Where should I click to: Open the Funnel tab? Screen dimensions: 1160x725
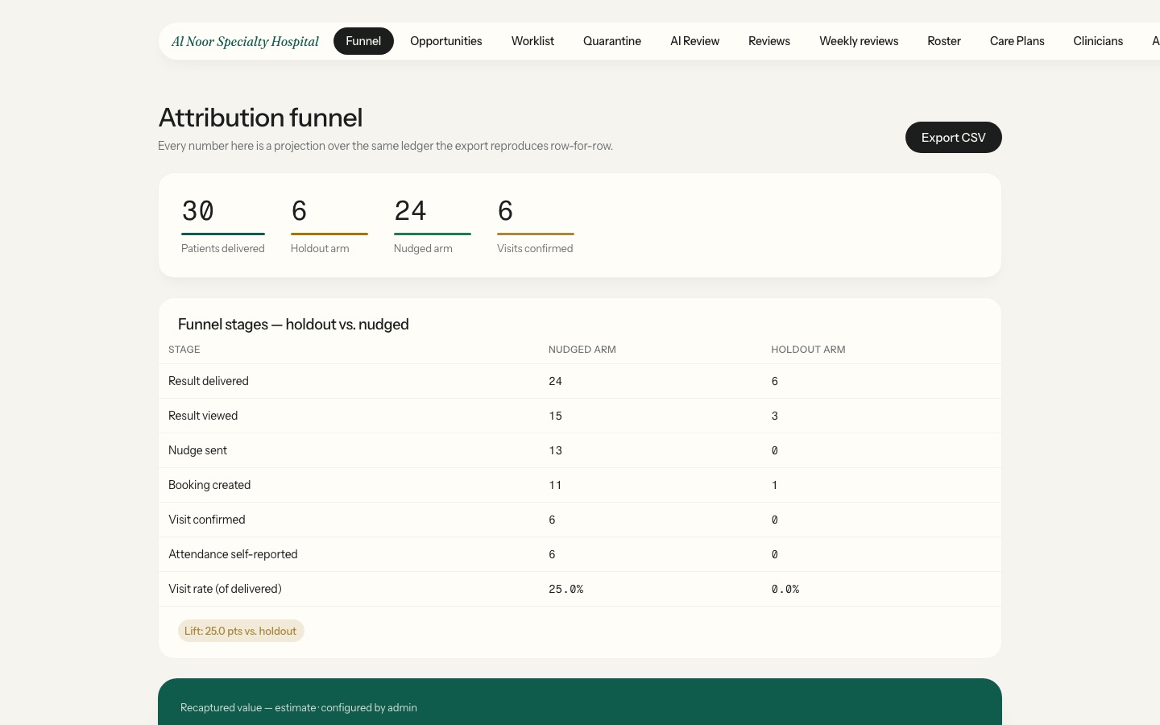[363, 41]
